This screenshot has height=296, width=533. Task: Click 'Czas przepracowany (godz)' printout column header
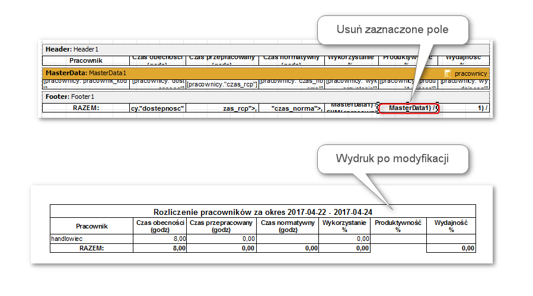tap(221, 226)
